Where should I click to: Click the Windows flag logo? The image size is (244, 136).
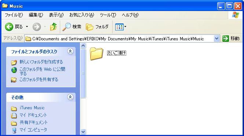click(235, 15)
